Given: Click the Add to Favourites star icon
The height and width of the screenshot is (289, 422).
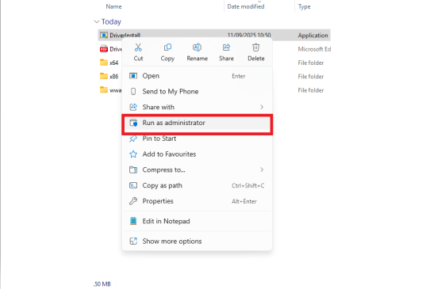Looking at the screenshot, I should tap(133, 154).
